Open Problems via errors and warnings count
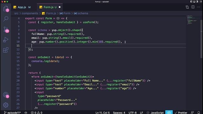 tap(37, 113)
